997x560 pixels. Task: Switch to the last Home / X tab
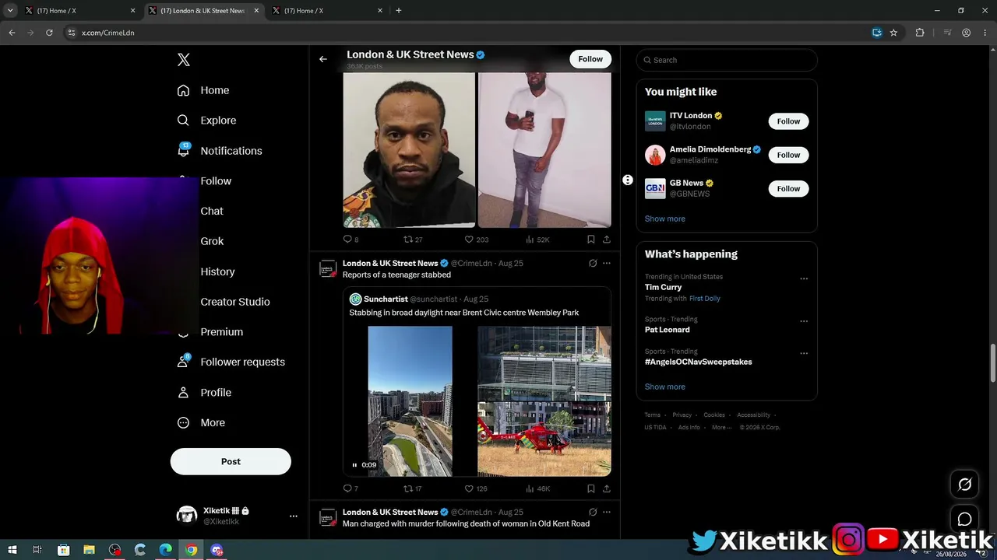(327, 11)
